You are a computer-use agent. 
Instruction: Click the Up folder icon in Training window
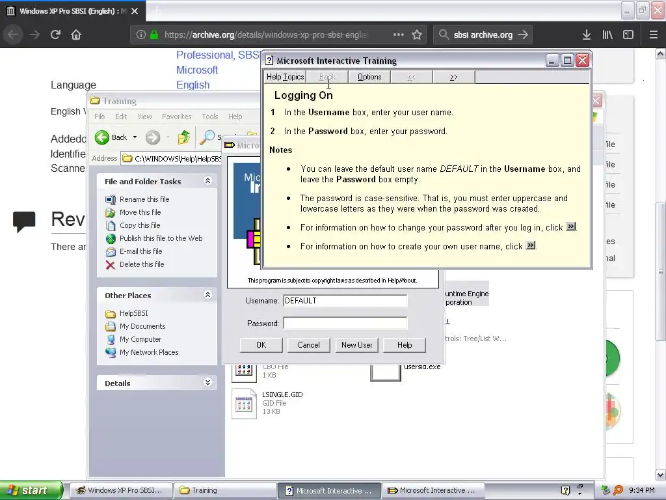(x=184, y=137)
